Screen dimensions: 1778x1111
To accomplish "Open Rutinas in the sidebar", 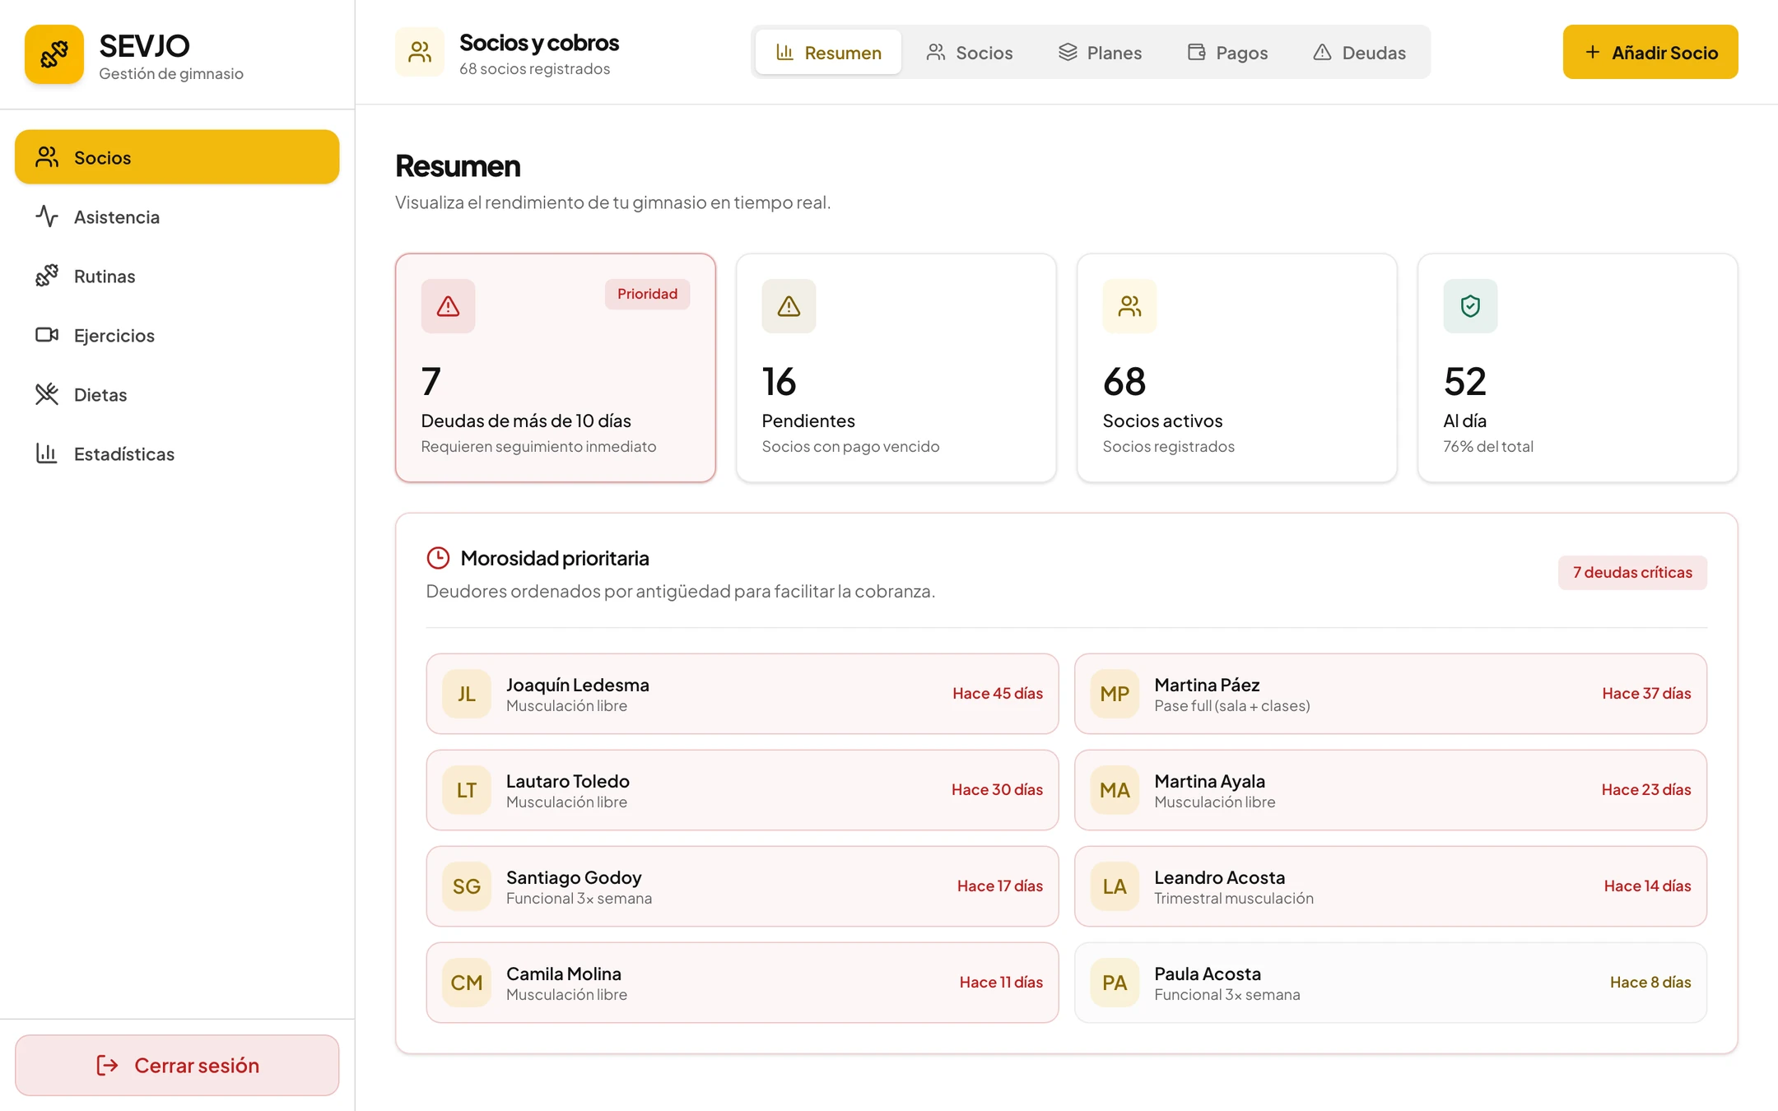I will coord(177,276).
